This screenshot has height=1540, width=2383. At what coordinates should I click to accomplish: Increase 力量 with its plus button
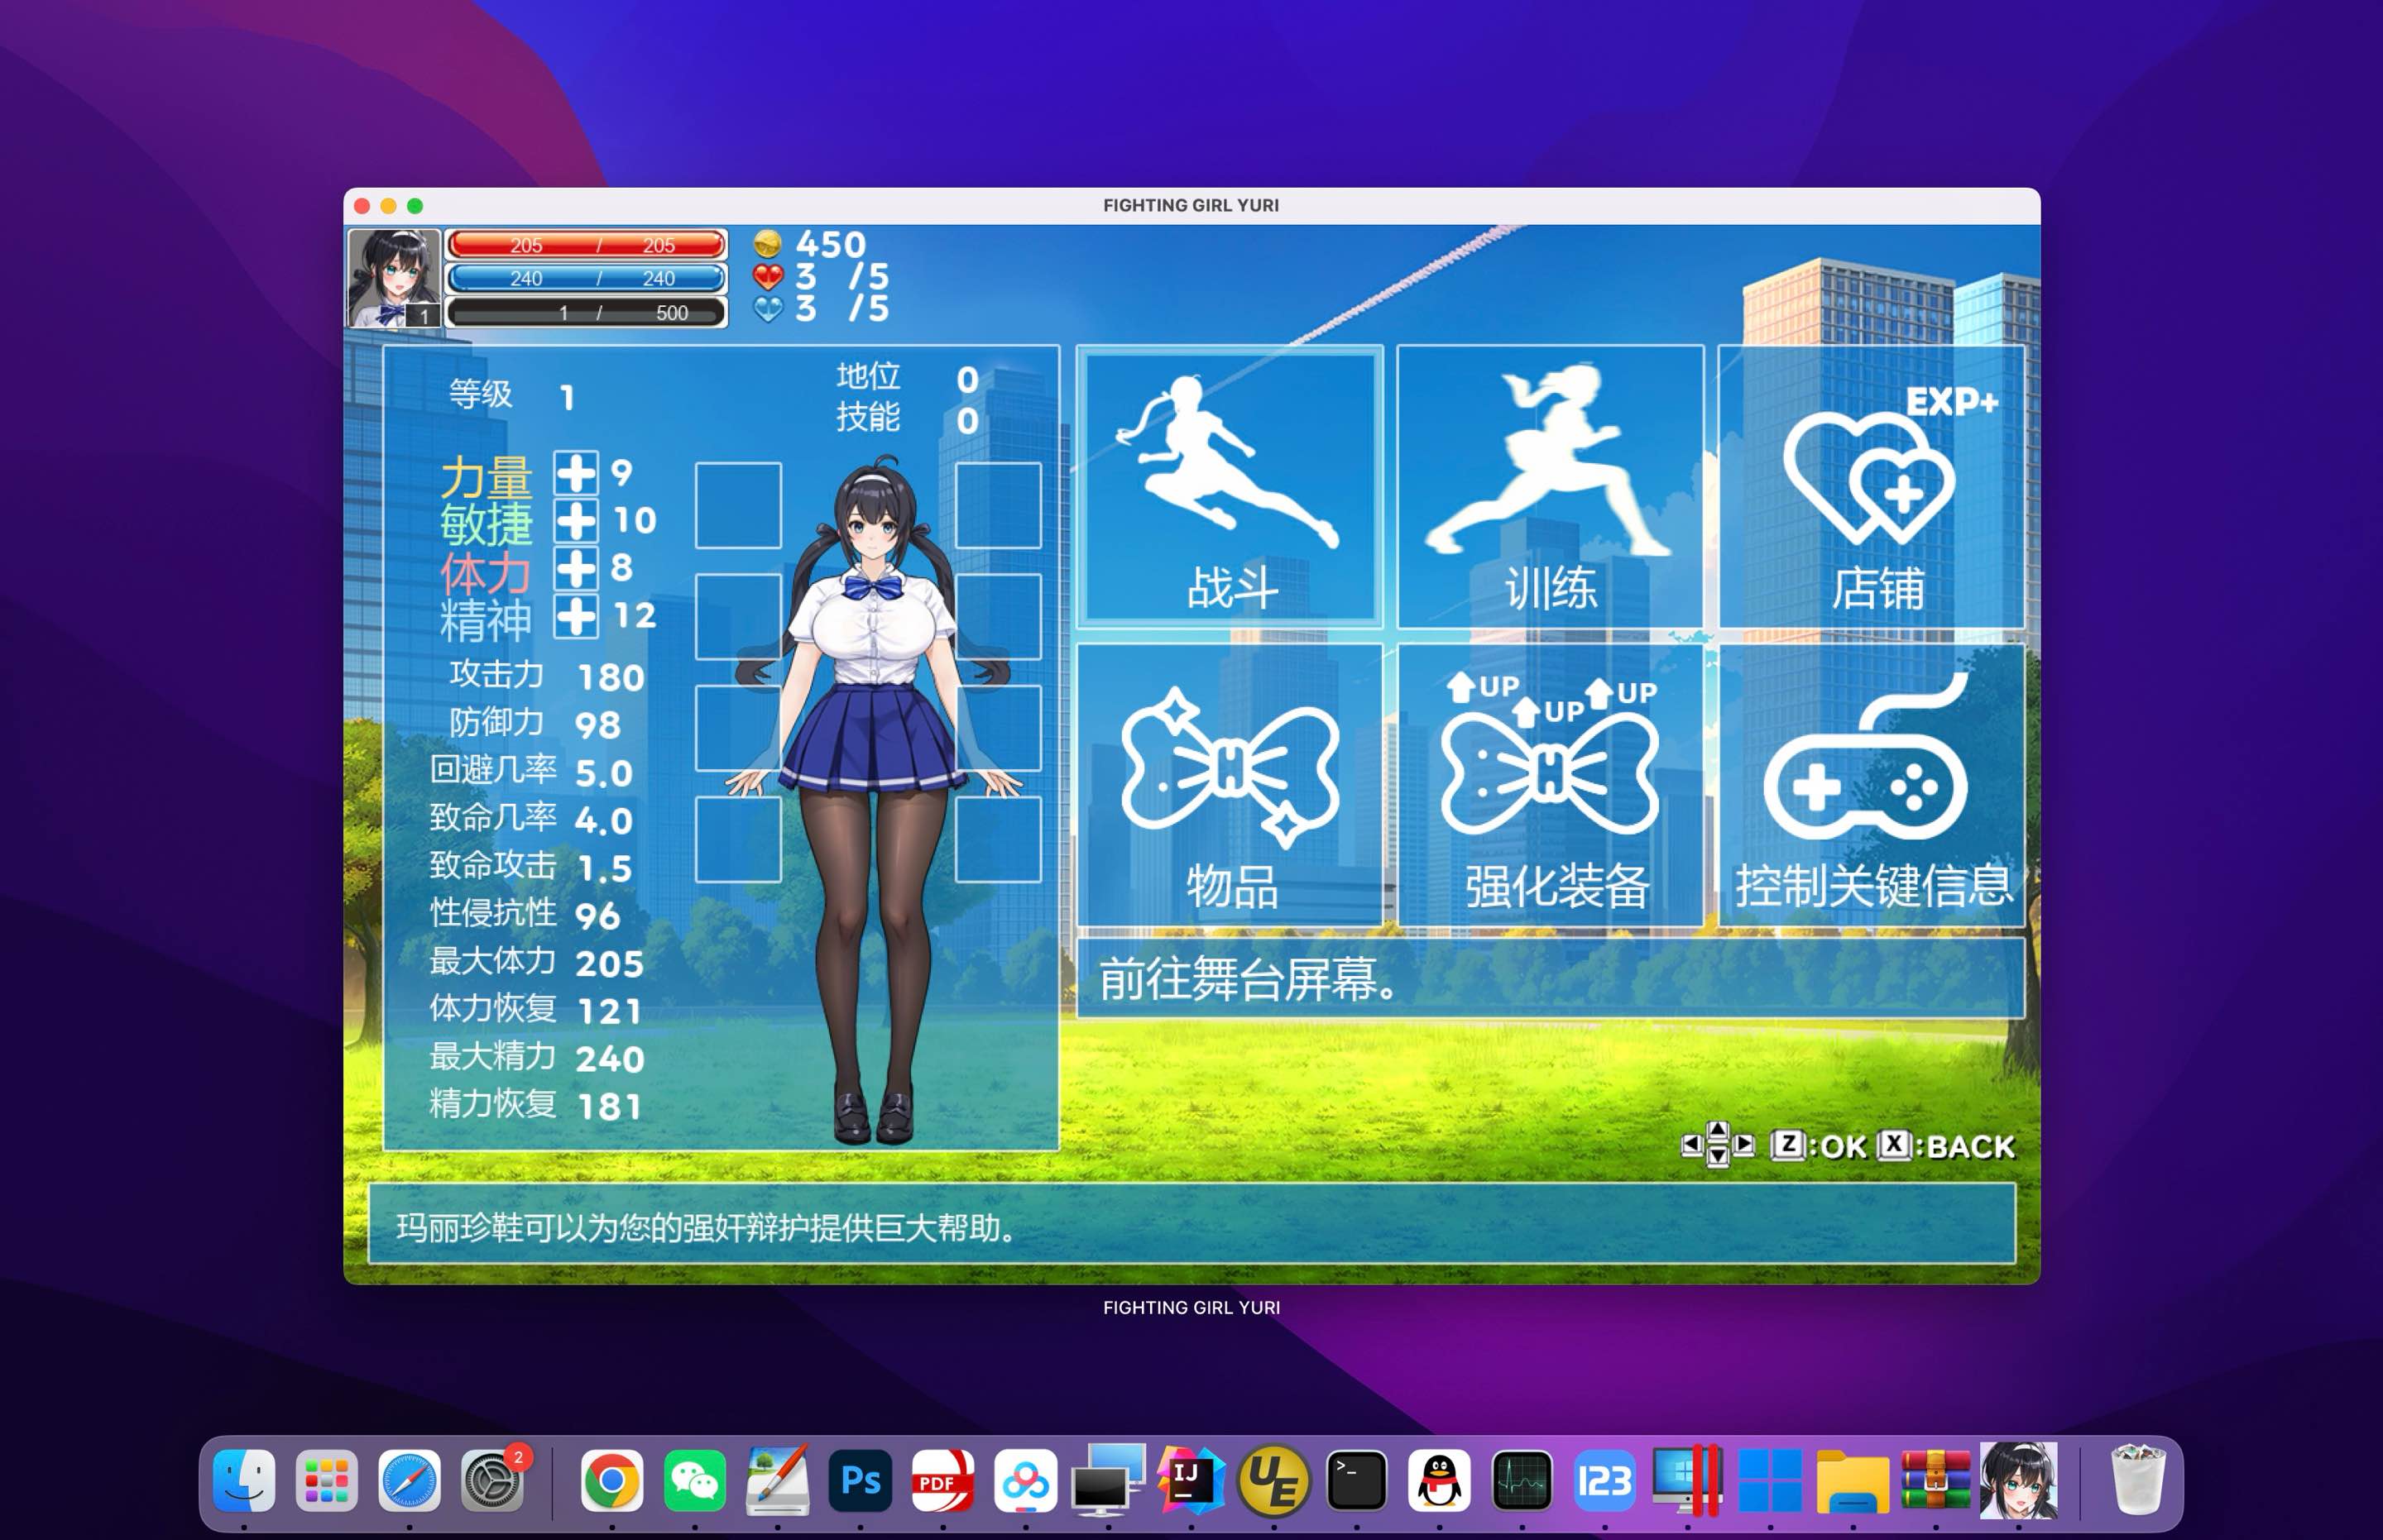576,473
